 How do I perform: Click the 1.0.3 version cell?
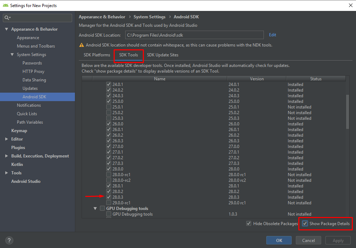pyautogui.click(x=233, y=214)
